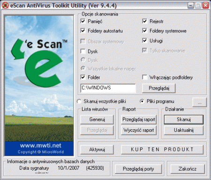Open the ellipsis file types button
211x180 pixels.
point(200,102)
